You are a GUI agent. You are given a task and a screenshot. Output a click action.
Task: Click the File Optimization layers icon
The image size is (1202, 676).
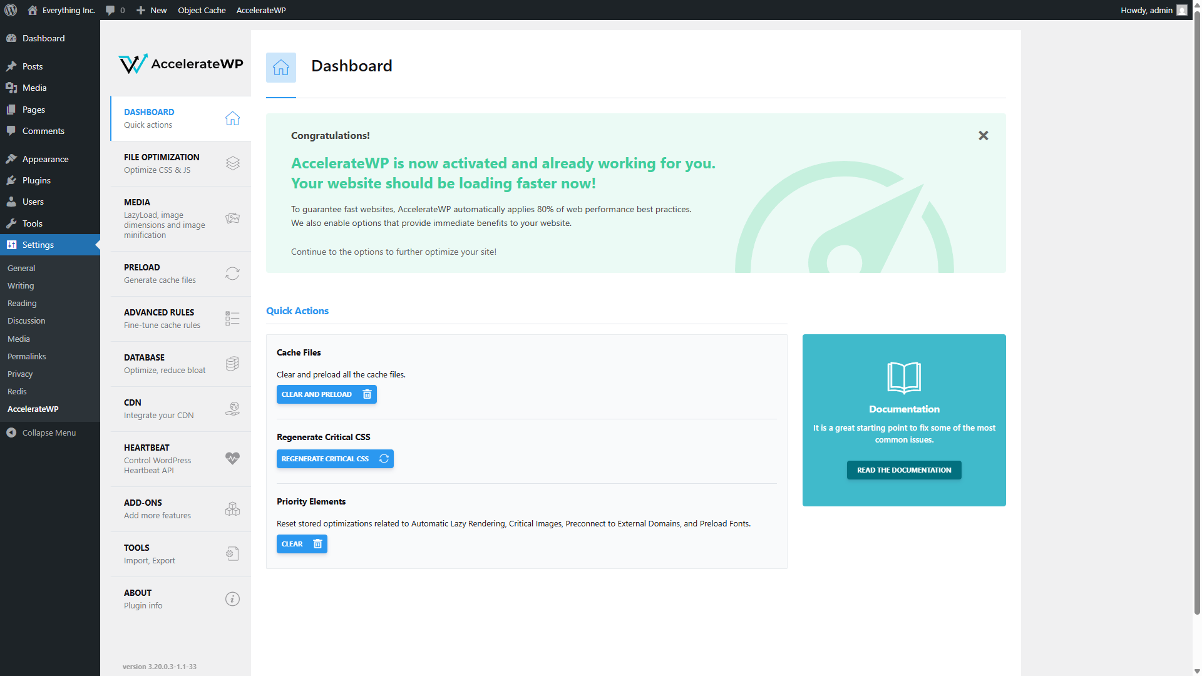[x=232, y=163]
